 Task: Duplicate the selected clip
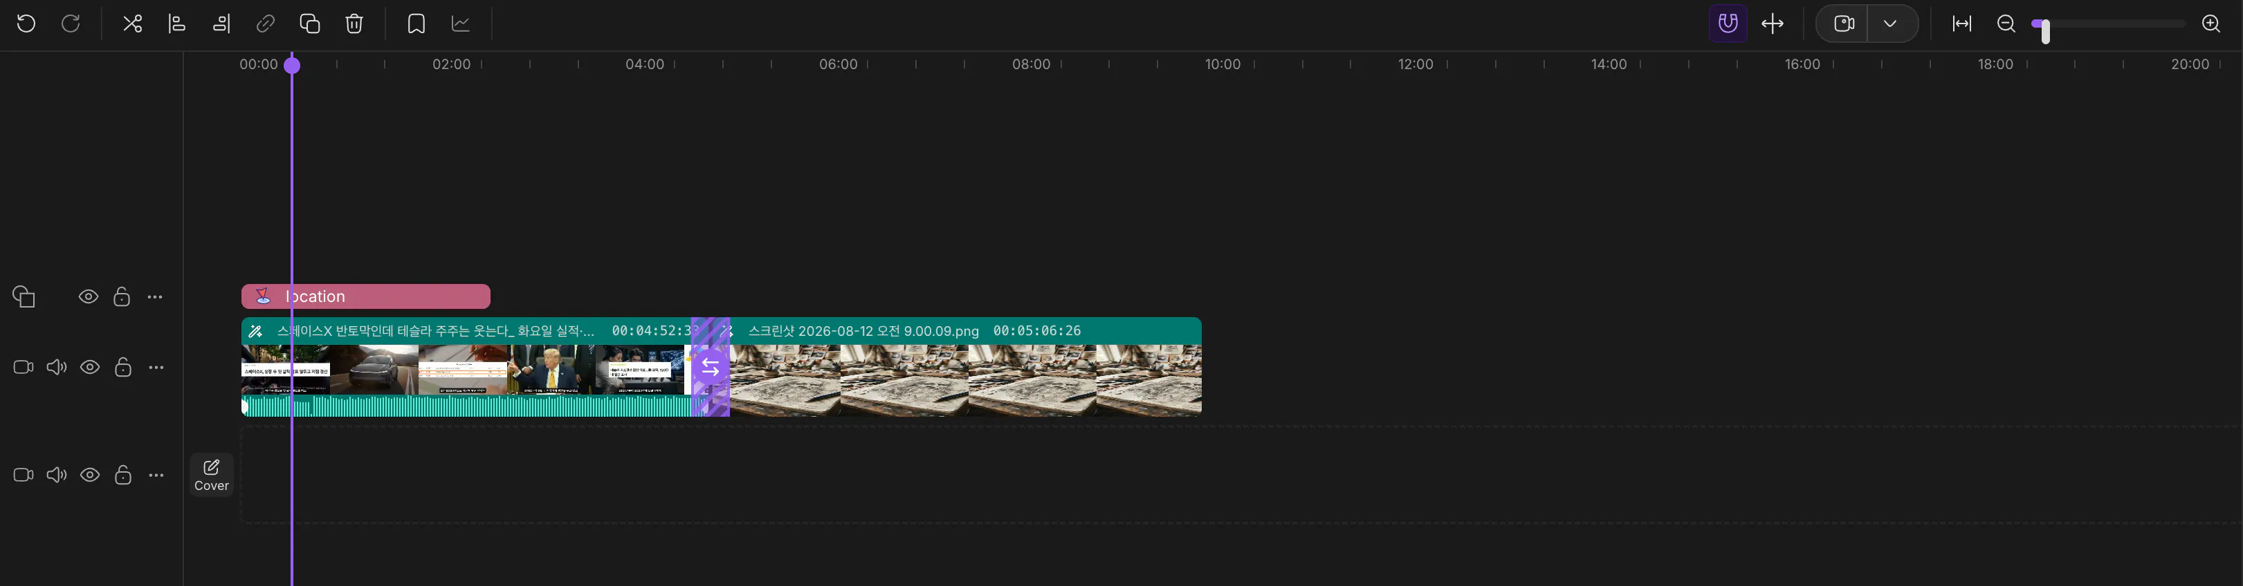click(310, 23)
